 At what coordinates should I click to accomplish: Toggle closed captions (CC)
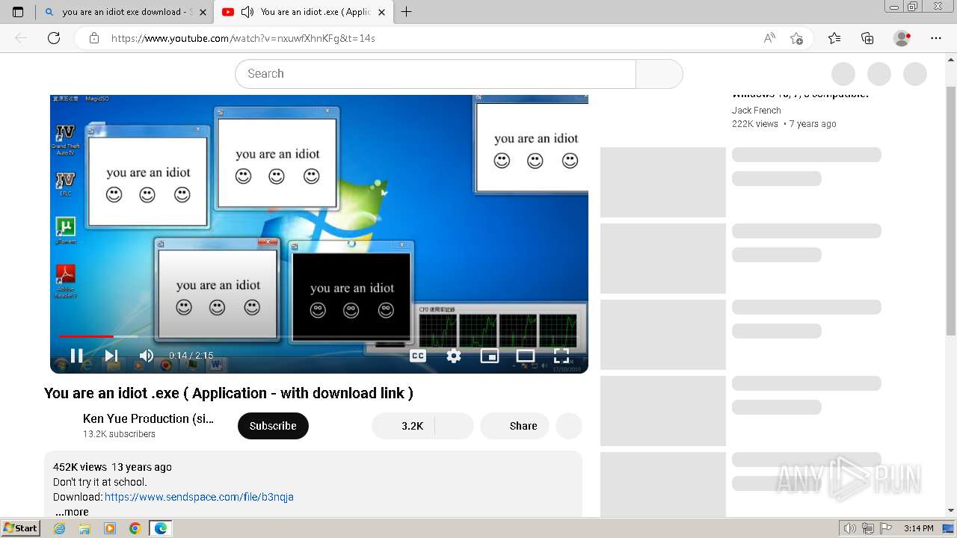coord(418,356)
